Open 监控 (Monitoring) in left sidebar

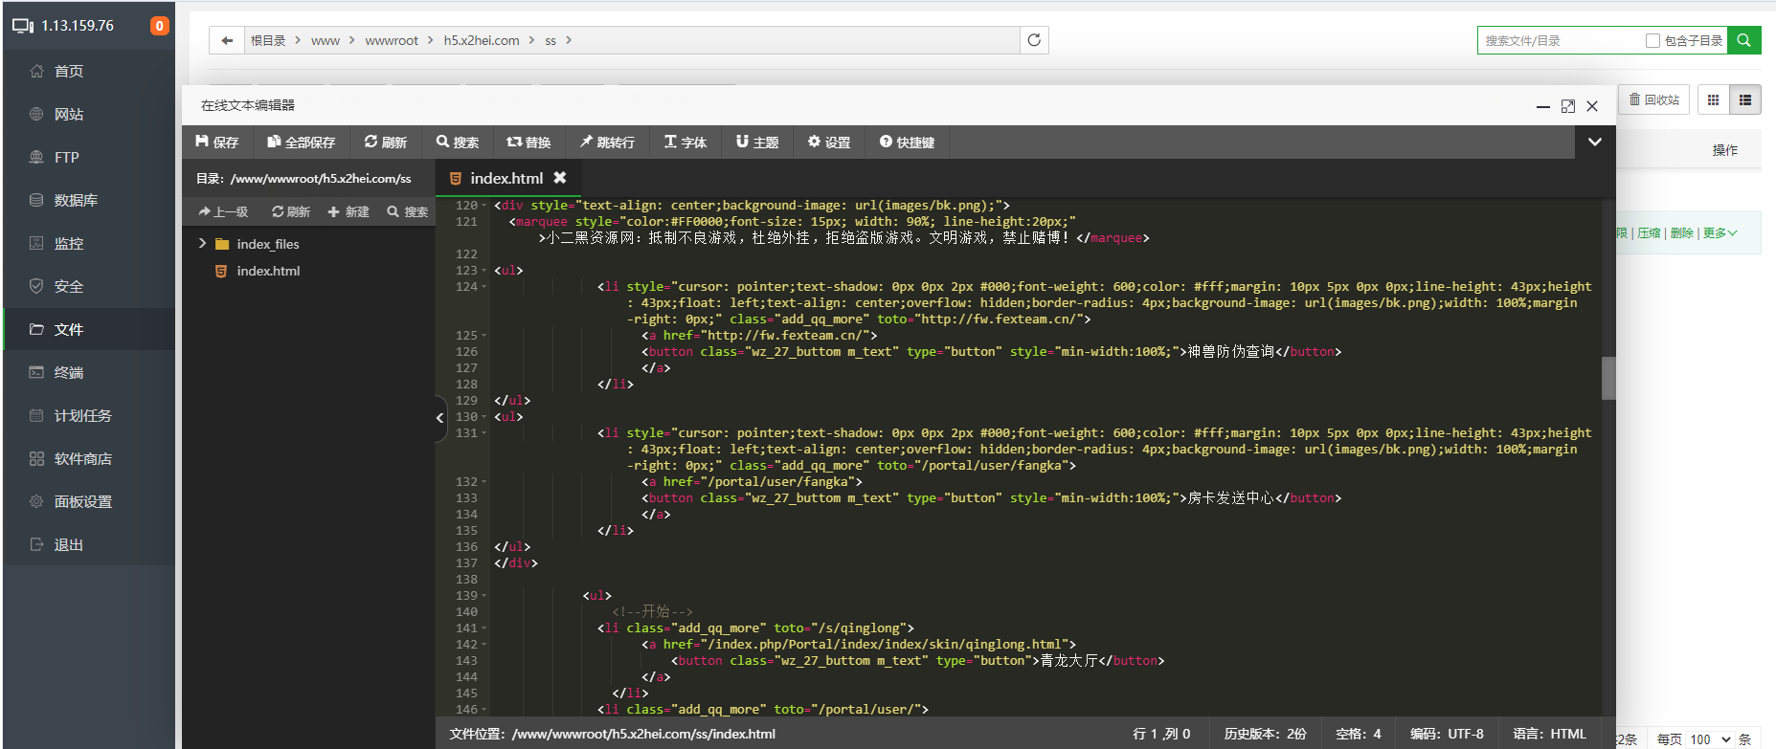(x=89, y=244)
